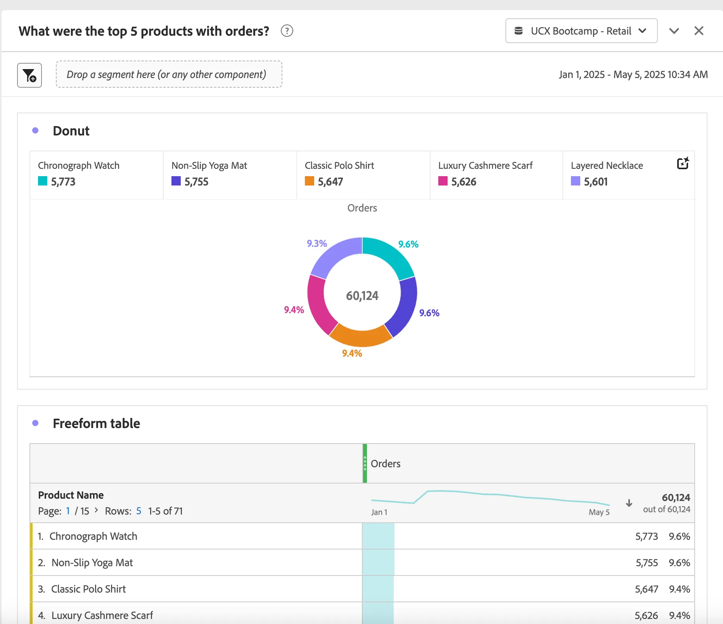Click the Non-Slip Yoga Mat legend swatch
This screenshot has height=624, width=723.
(176, 181)
